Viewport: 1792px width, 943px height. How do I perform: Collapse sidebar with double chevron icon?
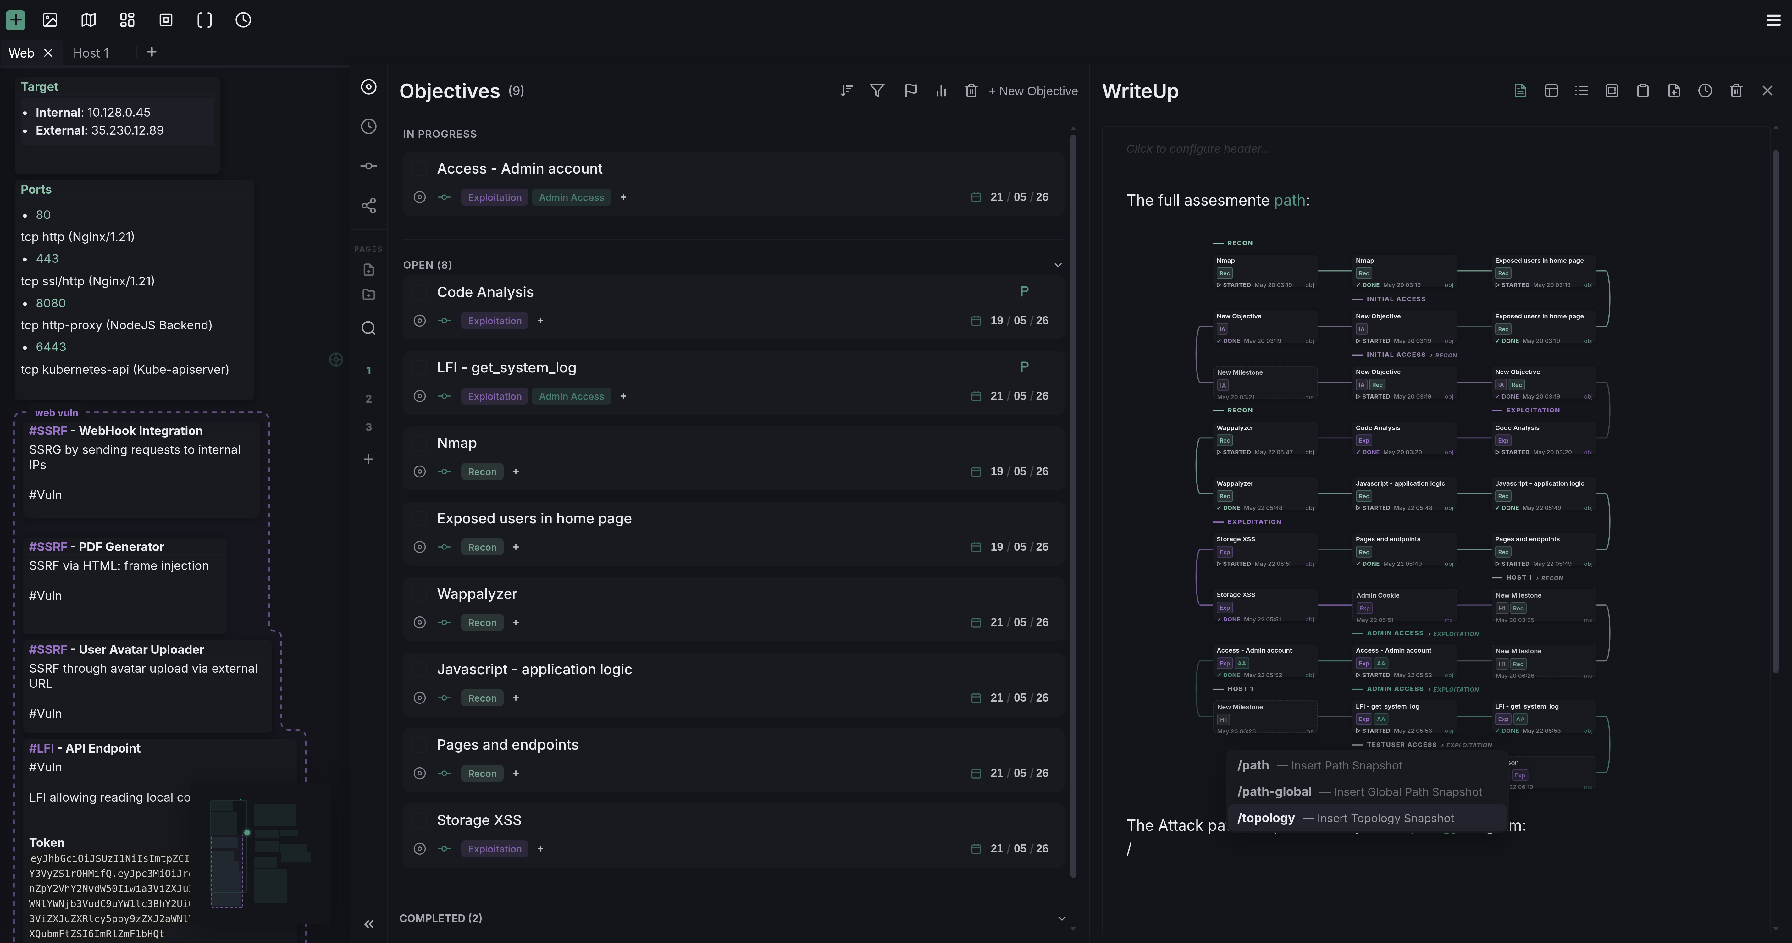pos(369,924)
